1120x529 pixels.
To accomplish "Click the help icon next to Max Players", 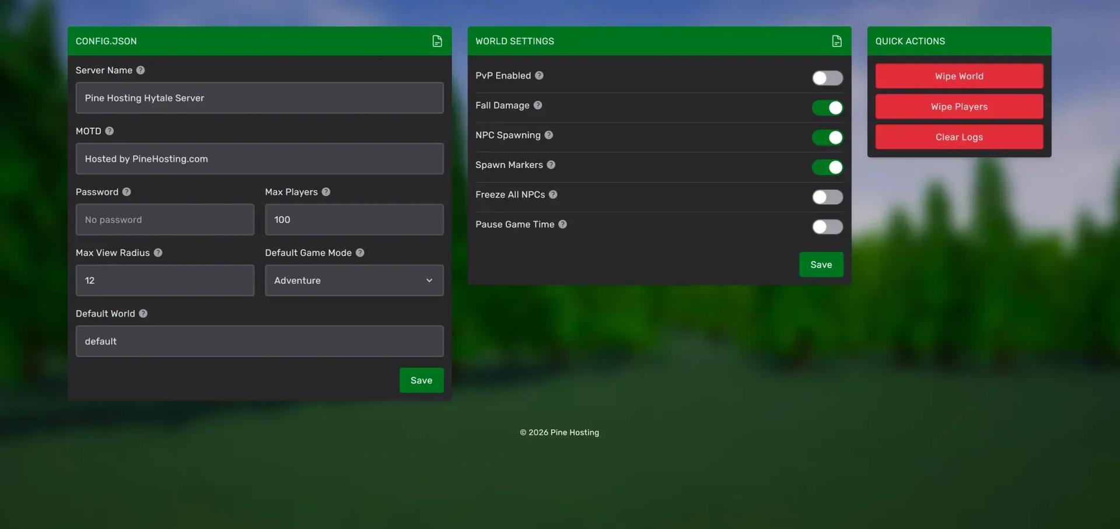I will point(325,191).
